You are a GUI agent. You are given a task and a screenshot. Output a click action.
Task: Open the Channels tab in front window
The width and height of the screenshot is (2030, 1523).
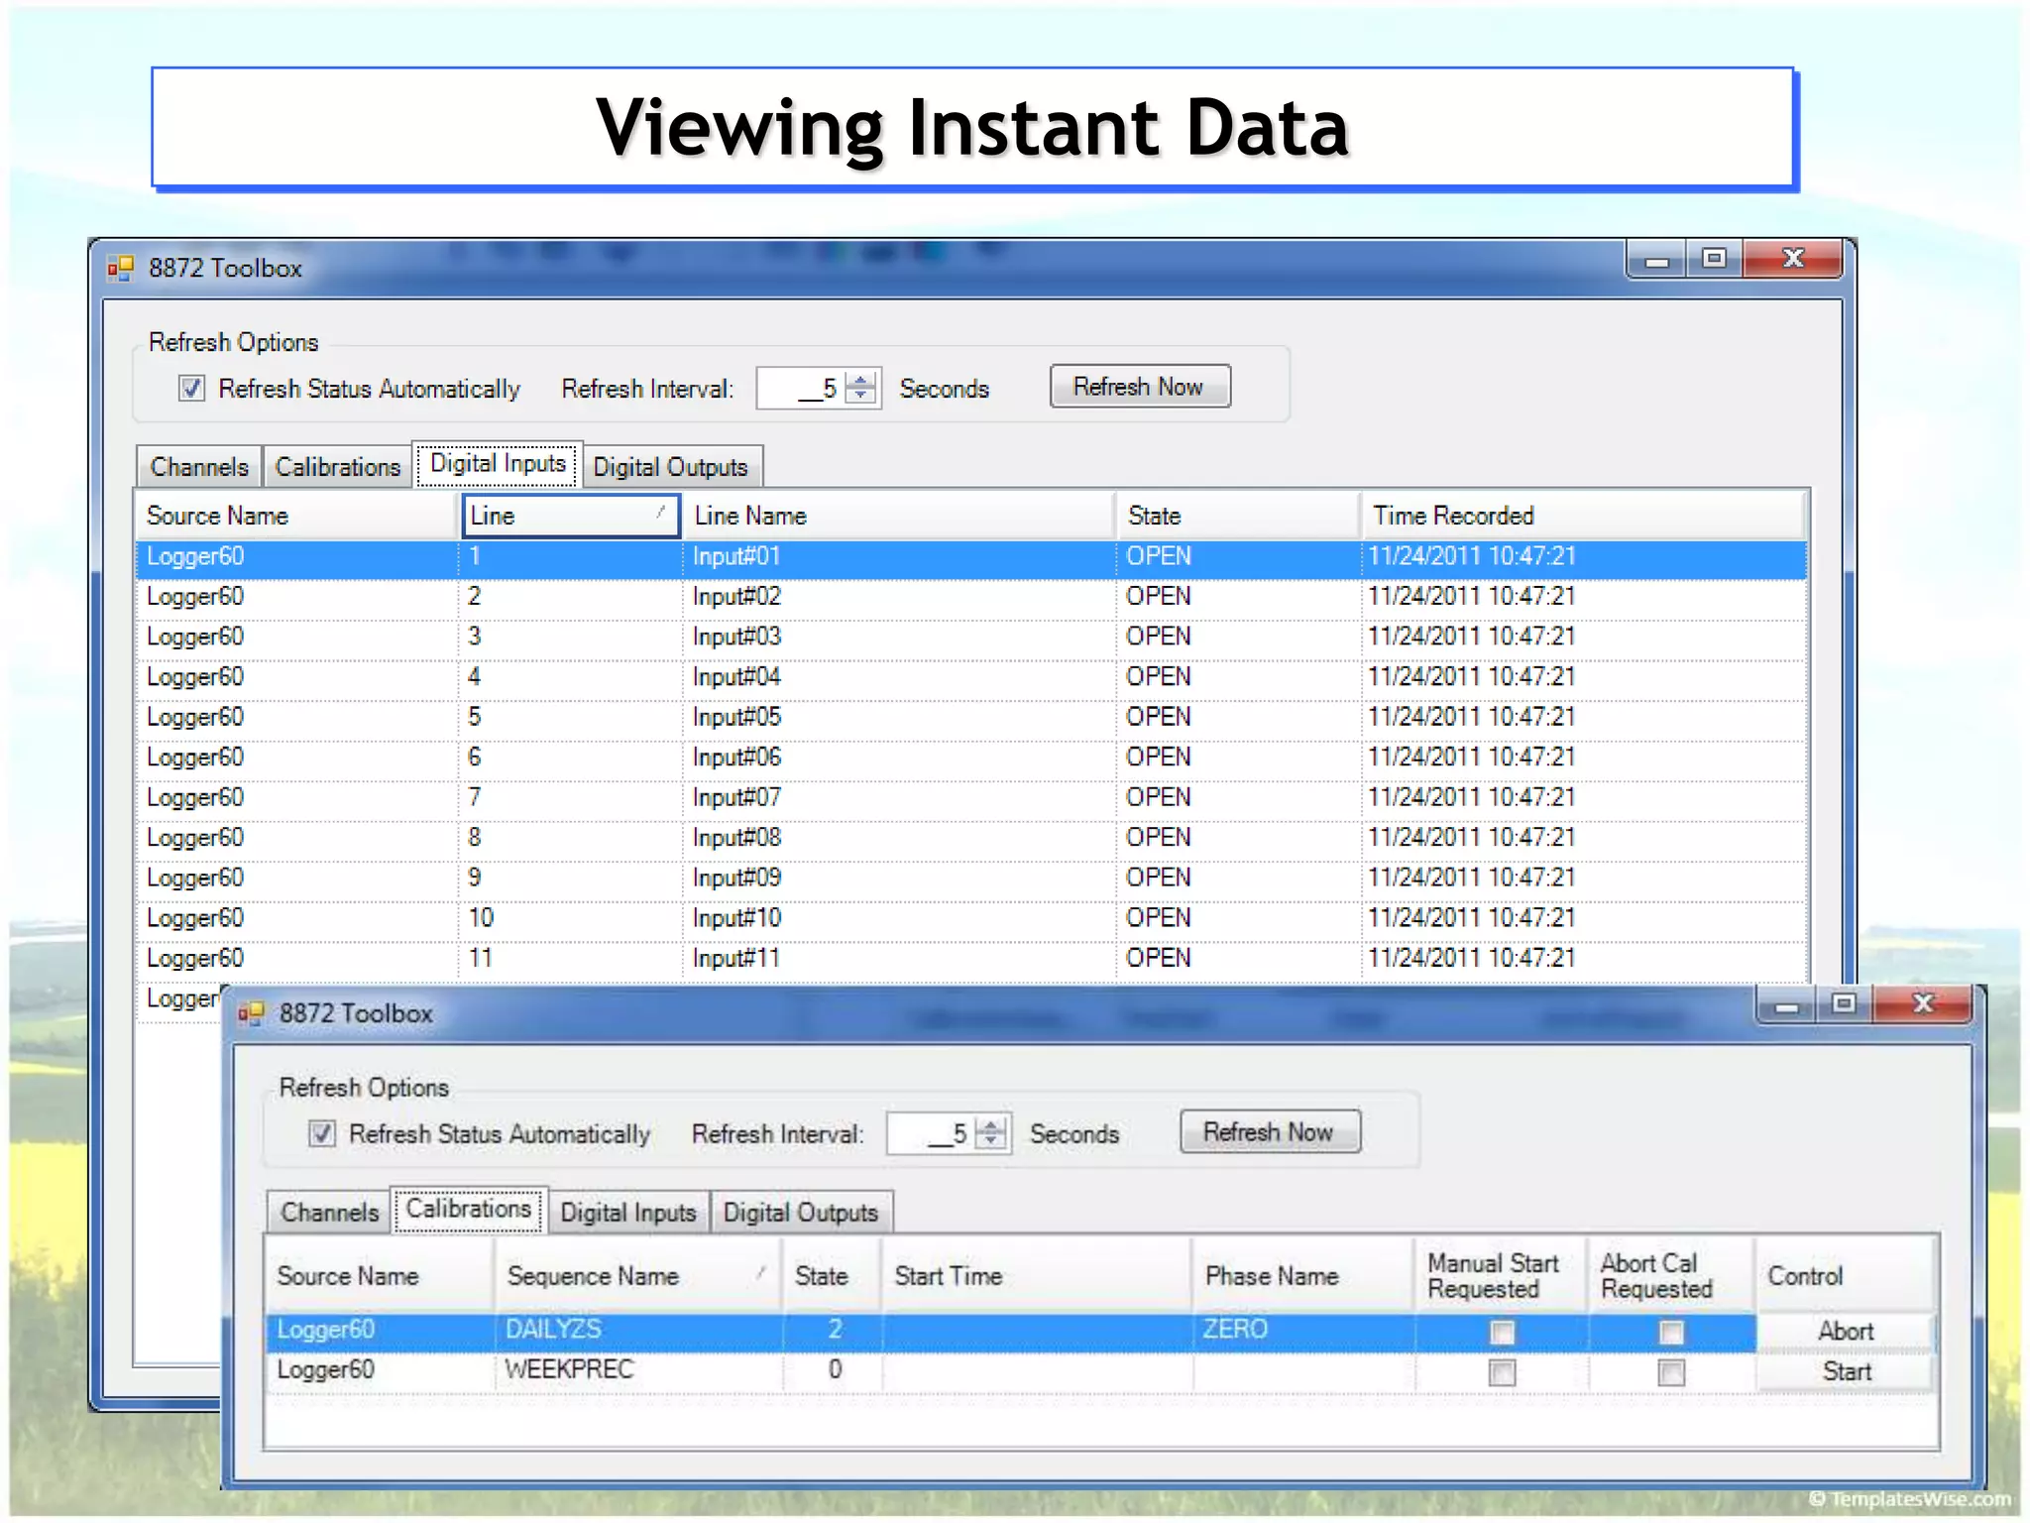pyautogui.click(x=329, y=1212)
